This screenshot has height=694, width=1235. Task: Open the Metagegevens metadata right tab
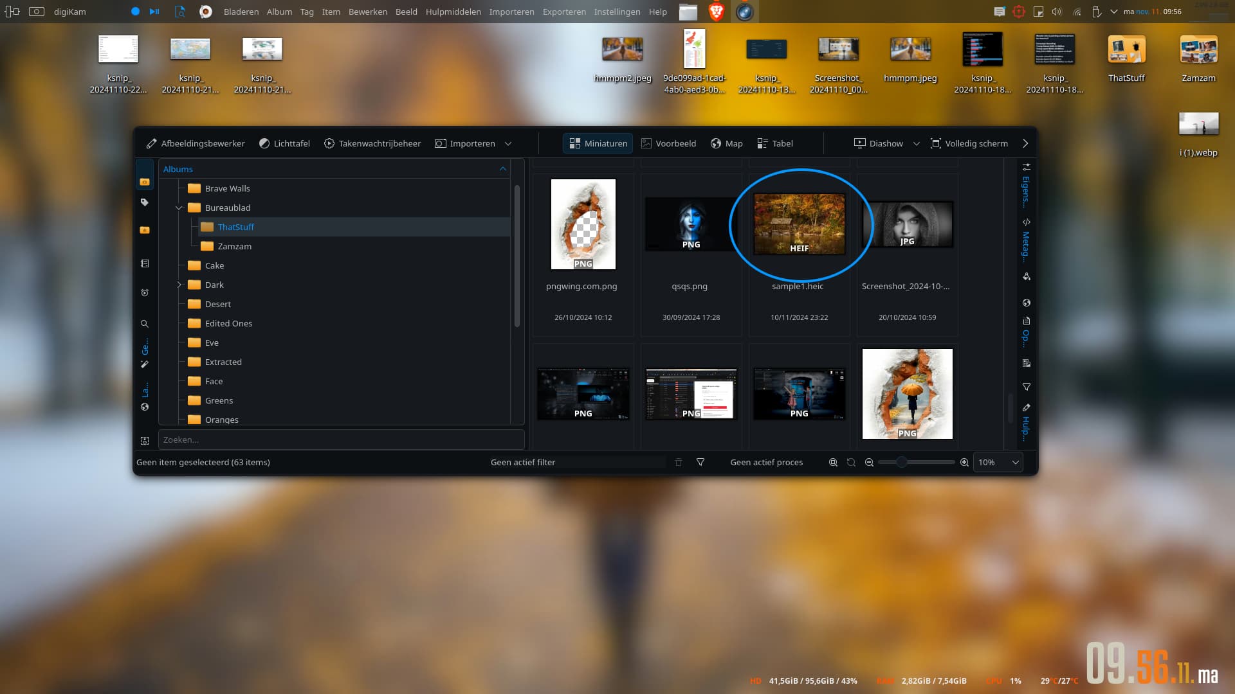point(1027,240)
